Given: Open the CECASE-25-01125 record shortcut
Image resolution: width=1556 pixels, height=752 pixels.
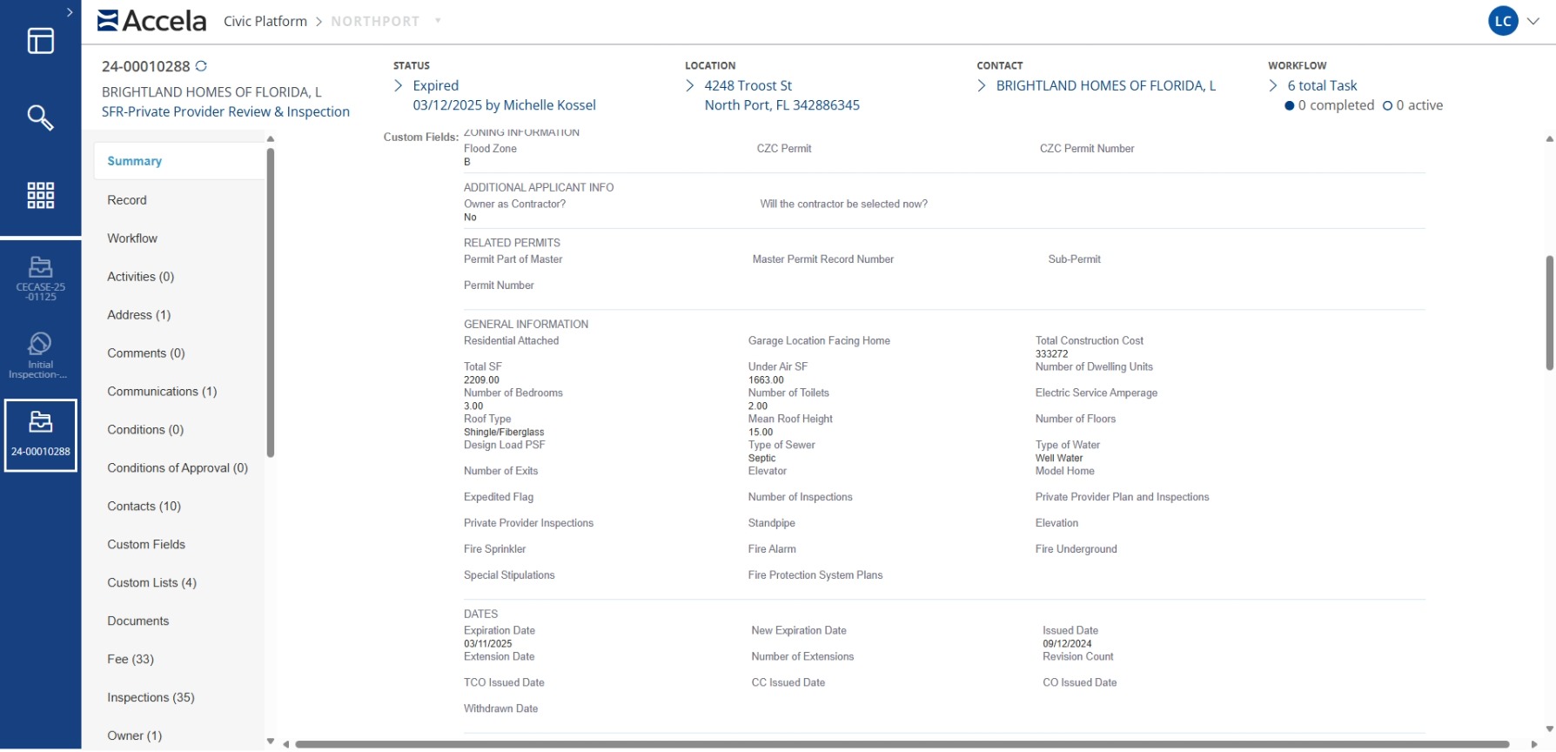Looking at the screenshot, I should pyautogui.click(x=40, y=278).
